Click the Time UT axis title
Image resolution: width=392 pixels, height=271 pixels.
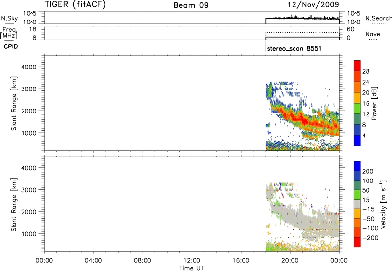192,267
